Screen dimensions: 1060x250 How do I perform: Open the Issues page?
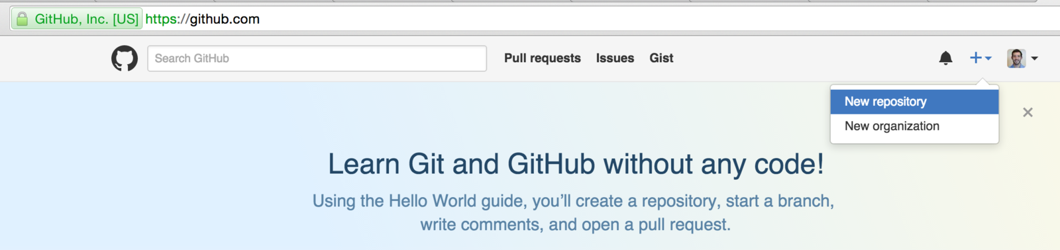615,58
